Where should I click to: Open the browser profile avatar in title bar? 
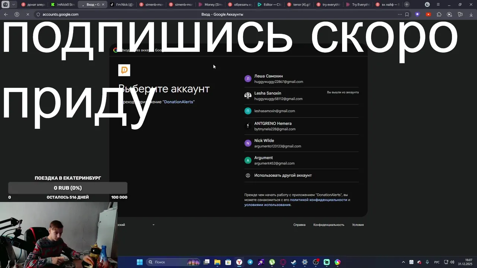pos(427,4)
